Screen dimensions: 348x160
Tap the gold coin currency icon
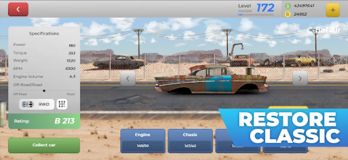tap(287, 14)
